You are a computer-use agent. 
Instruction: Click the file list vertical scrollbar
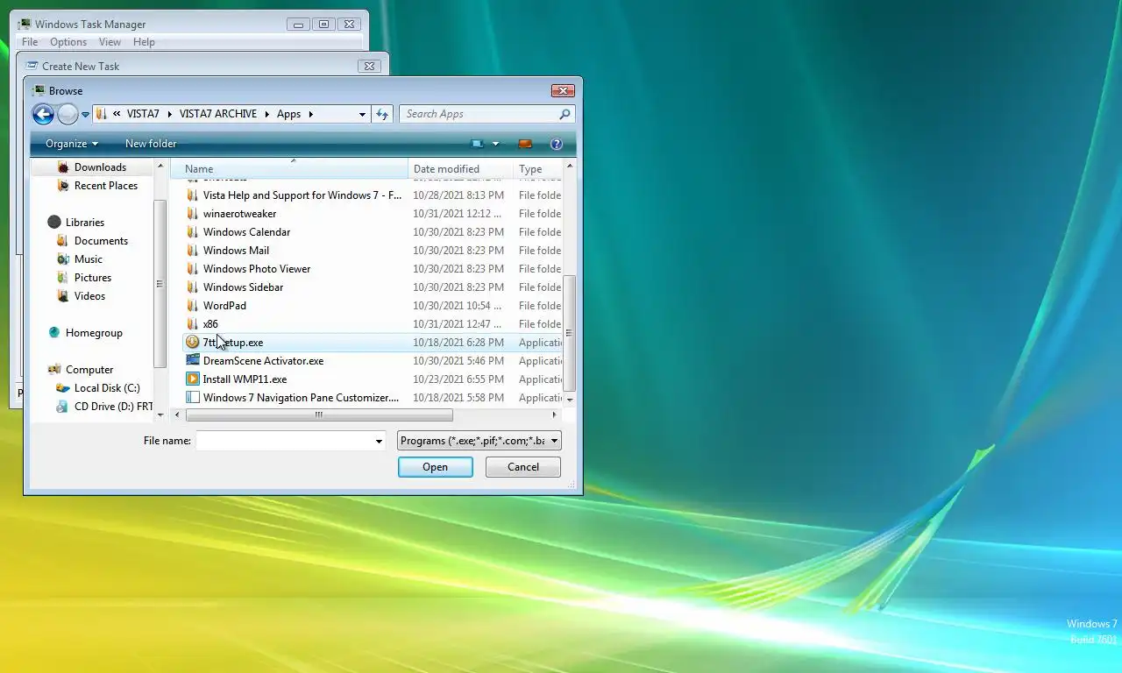(570, 333)
